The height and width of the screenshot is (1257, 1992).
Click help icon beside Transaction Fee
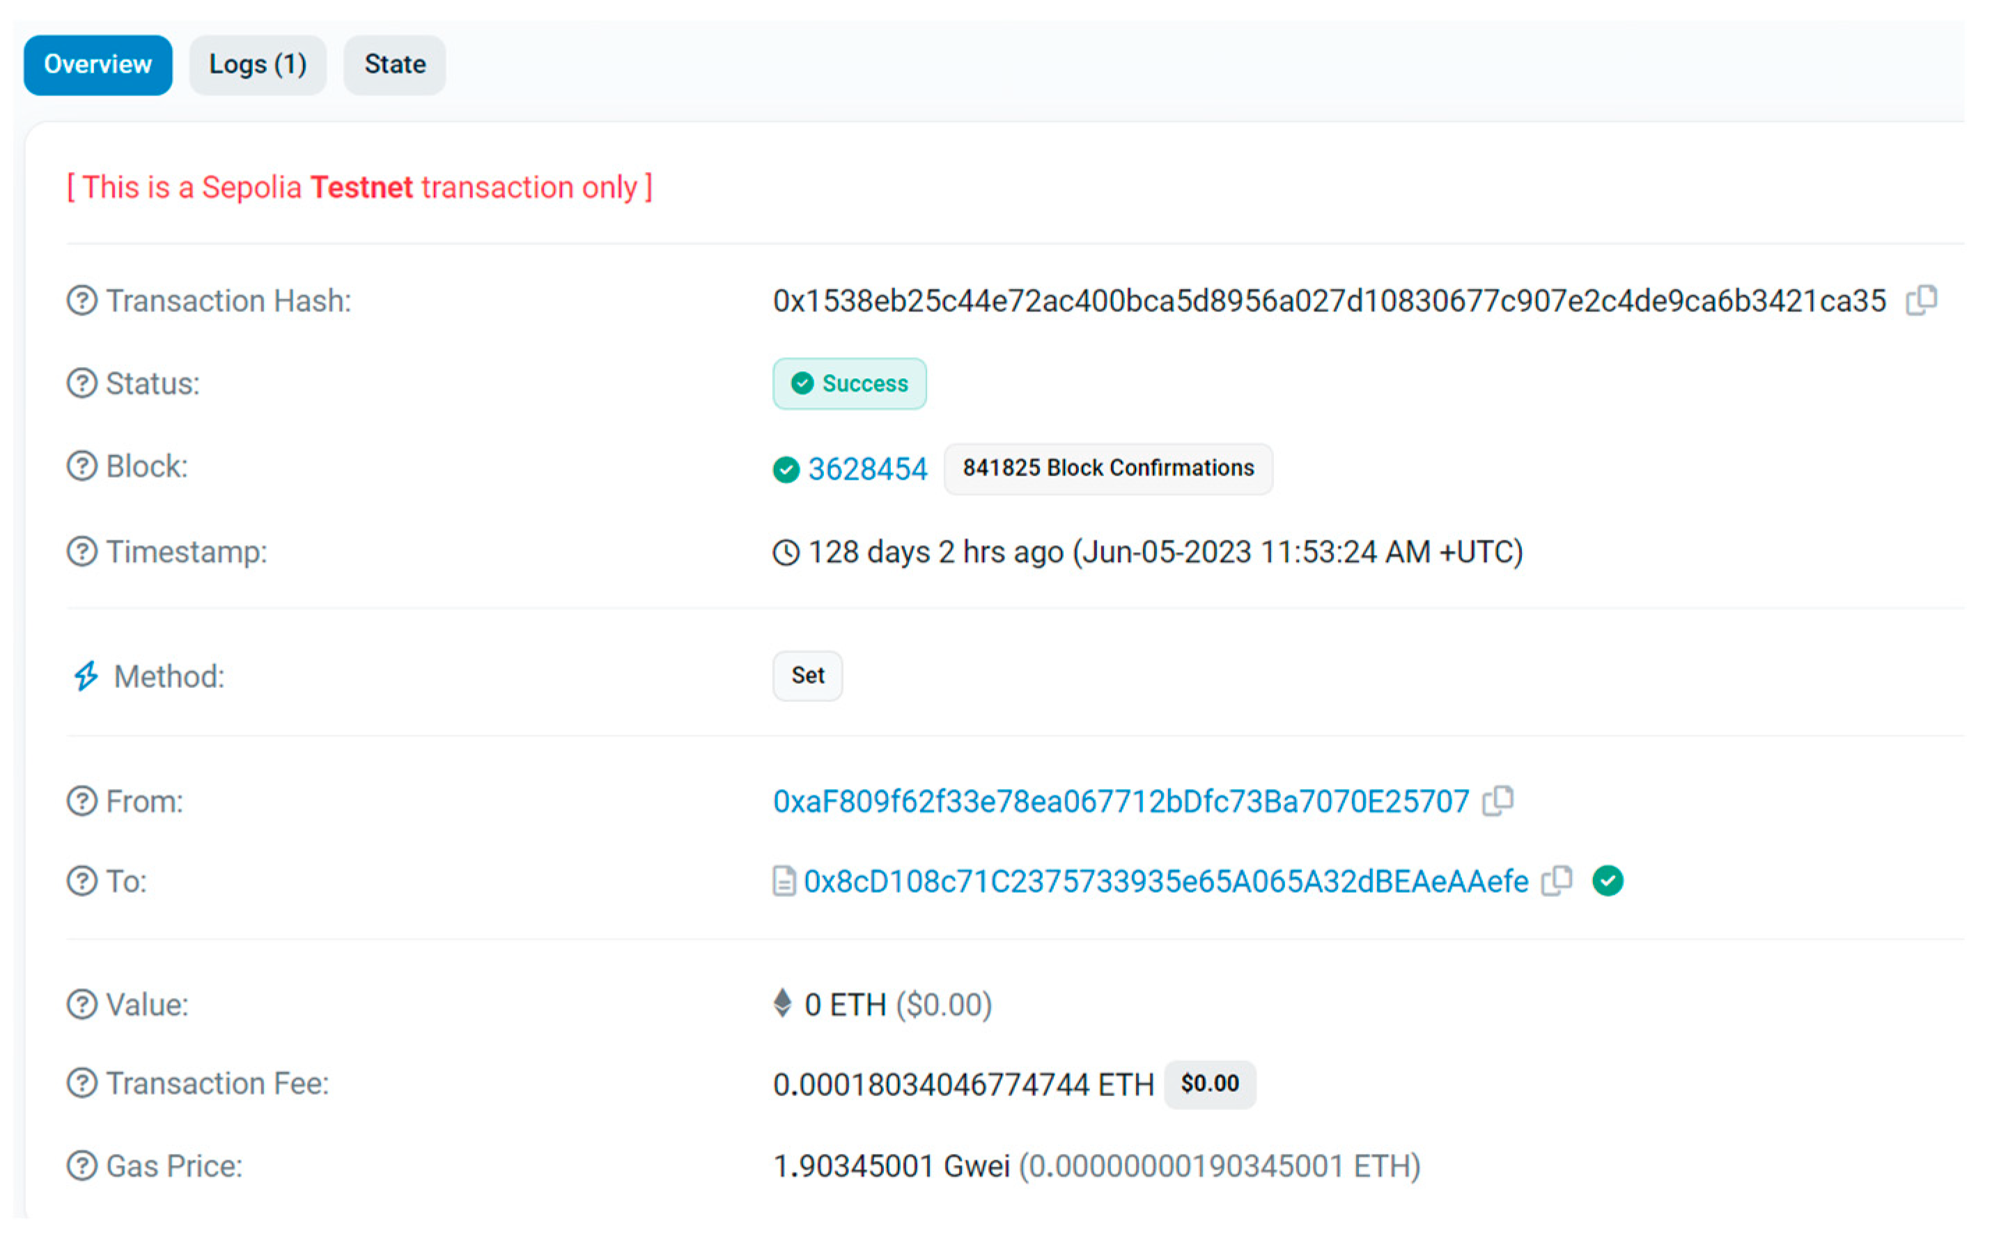82,1084
